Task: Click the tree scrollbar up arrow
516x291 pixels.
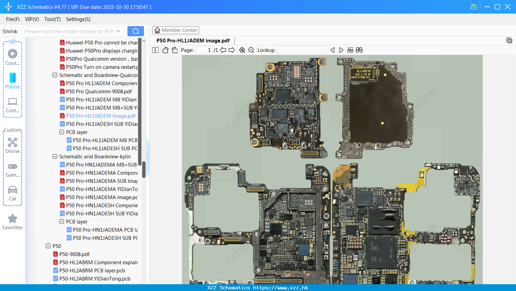Action: click(x=144, y=41)
